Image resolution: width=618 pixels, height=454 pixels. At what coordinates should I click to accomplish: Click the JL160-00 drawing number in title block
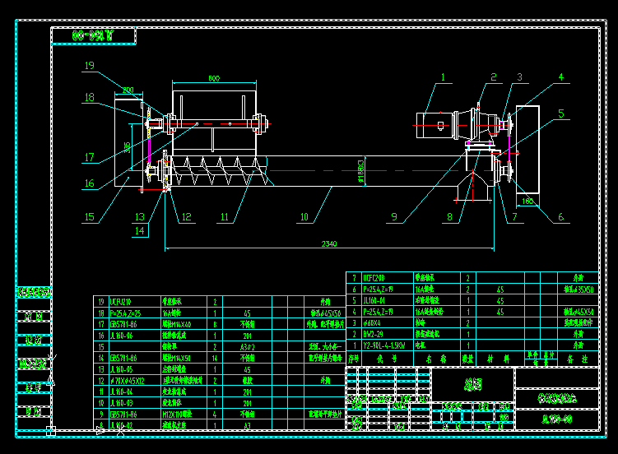tap(557, 419)
